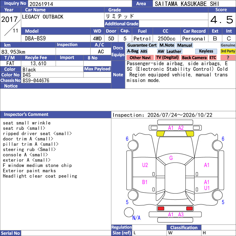Toggle the TV (Degital) equipment tag
The image size is (236, 236).
click(167, 58)
